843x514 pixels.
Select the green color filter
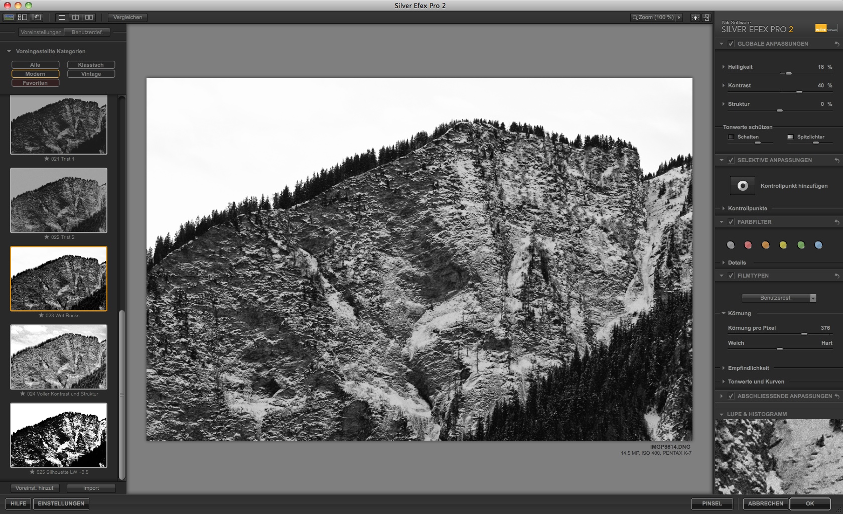[801, 245]
